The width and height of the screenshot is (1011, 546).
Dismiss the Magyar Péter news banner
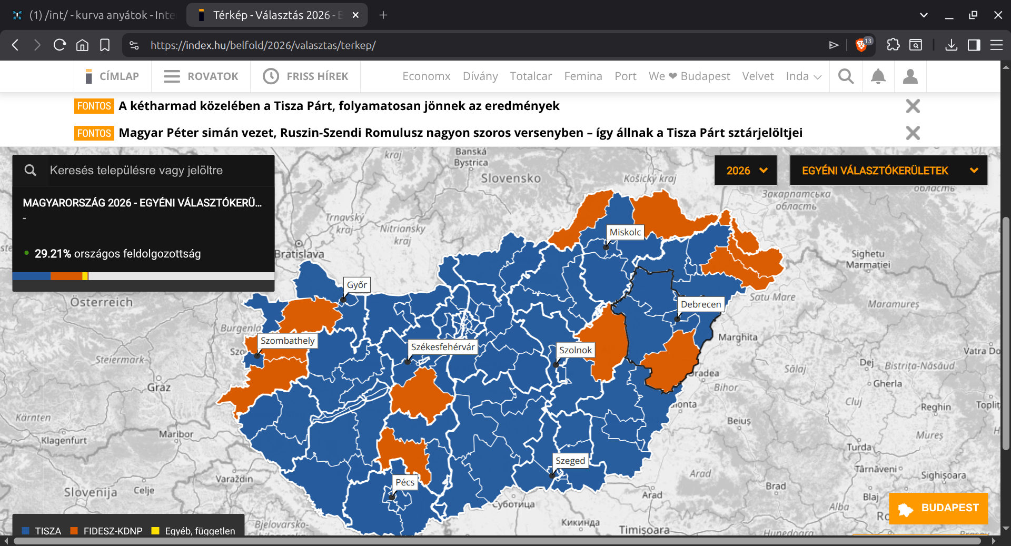coord(913,133)
